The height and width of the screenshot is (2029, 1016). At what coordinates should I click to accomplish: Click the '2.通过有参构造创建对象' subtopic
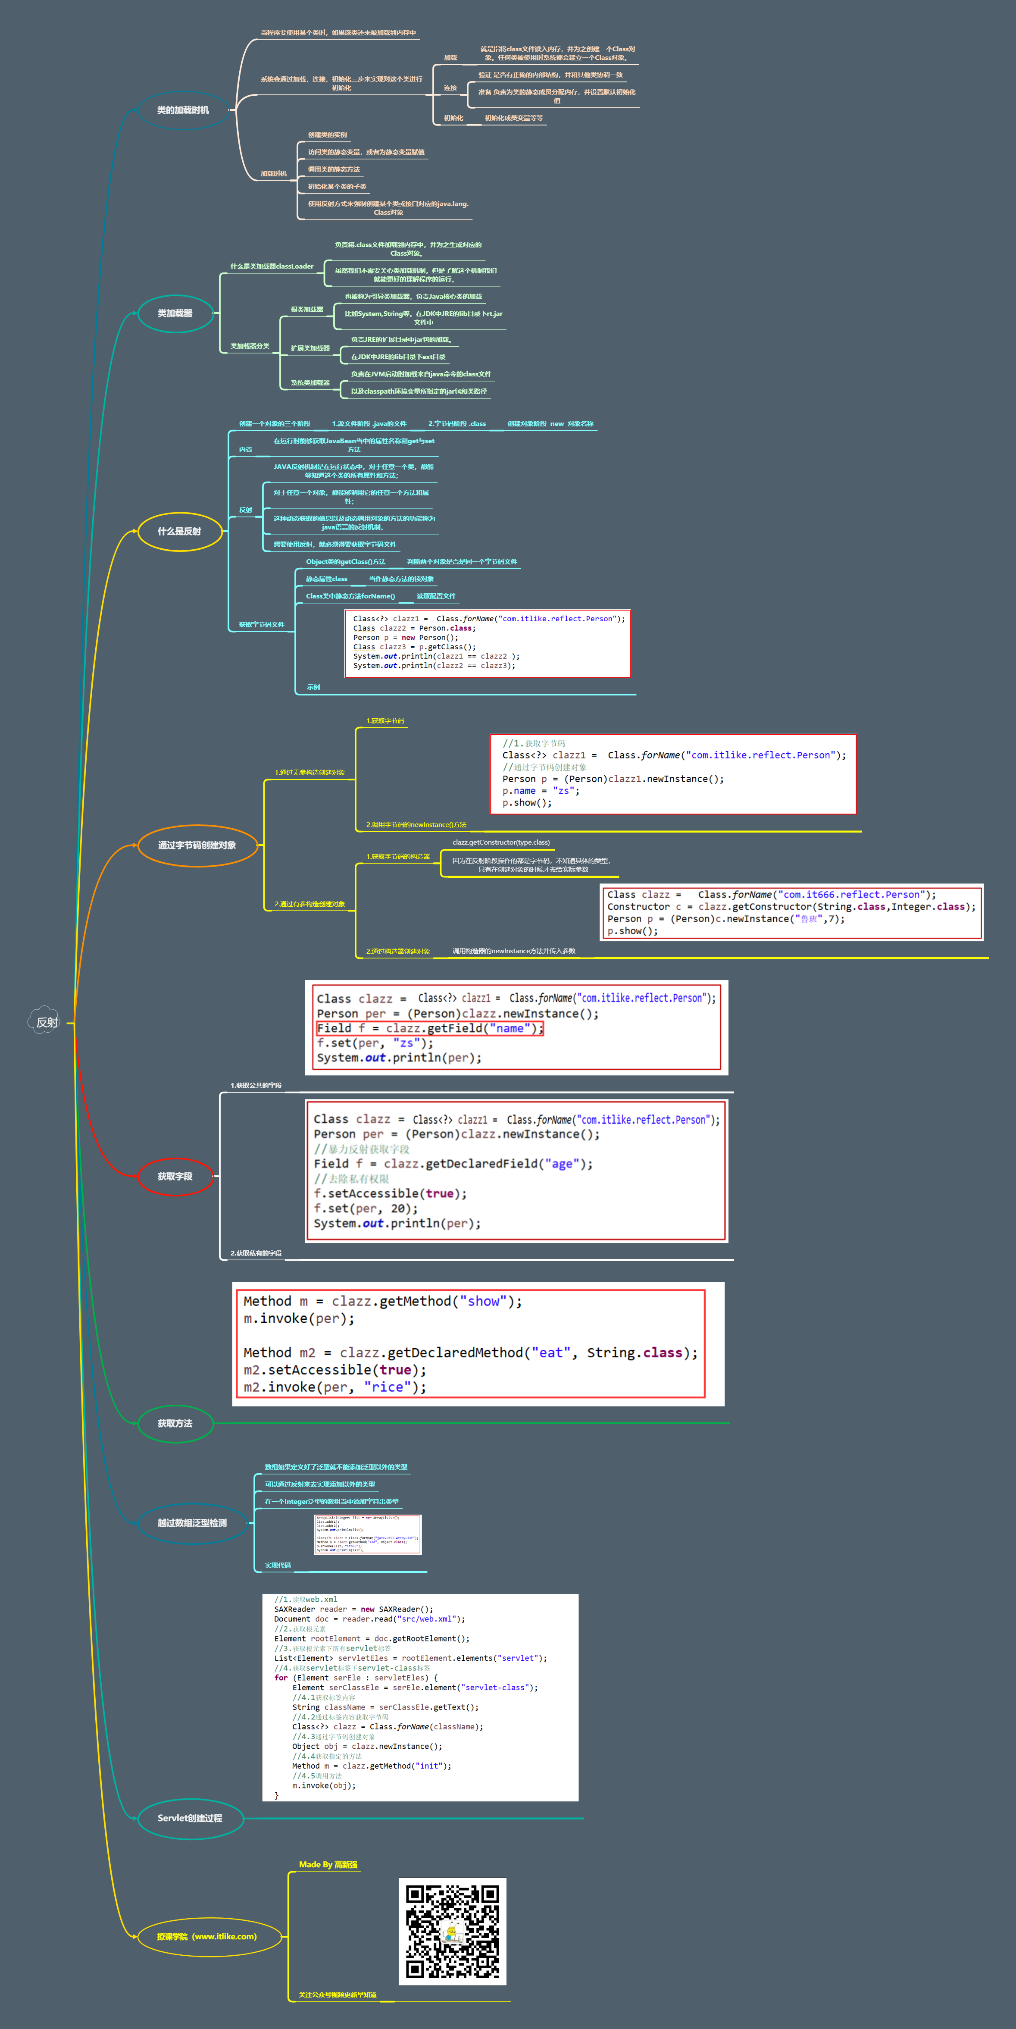coord(309,904)
